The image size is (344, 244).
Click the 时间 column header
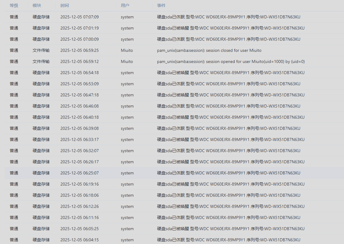pyautogui.click(x=65, y=5)
